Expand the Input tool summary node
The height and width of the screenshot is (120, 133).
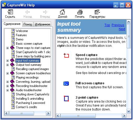tap(8, 61)
